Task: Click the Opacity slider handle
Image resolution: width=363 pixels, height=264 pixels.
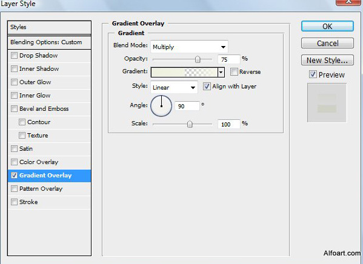Action: tap(198, 59)
